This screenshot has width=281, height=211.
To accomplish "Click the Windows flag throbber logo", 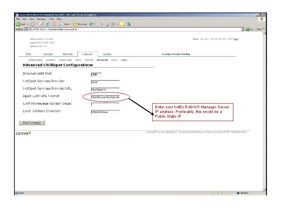I will click(x=262, y=19).
